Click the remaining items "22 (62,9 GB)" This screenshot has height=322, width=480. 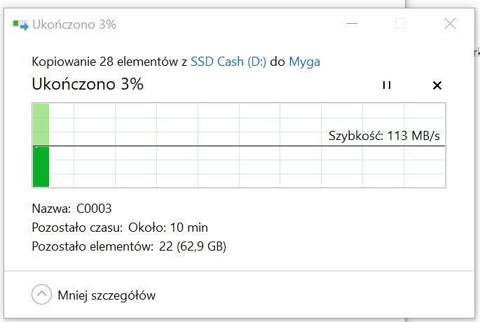pyautogui.click(x=191, y=246)
